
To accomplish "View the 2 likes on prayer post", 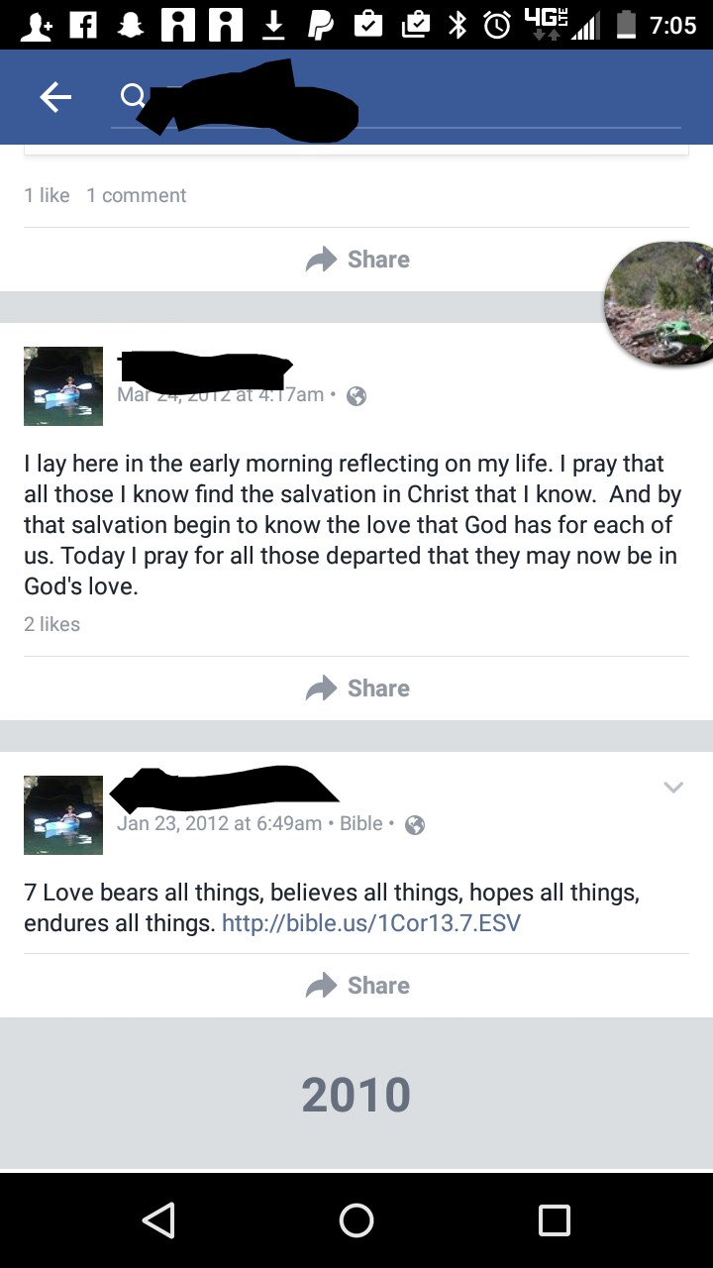I will pos(52,624).
